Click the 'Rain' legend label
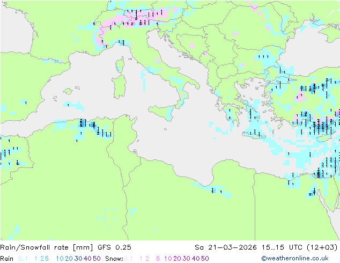Image resolution: width=340 pixels, height=263 pixels. 7,259
